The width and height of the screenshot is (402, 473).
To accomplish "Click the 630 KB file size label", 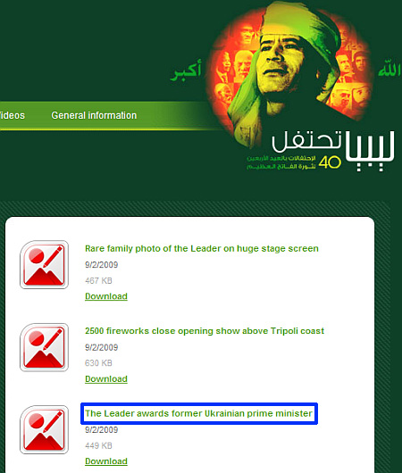I will (98, 363).
